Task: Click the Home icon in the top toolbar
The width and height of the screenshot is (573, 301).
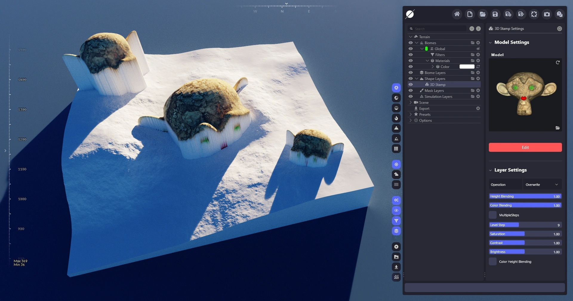Action: [457, 14]
